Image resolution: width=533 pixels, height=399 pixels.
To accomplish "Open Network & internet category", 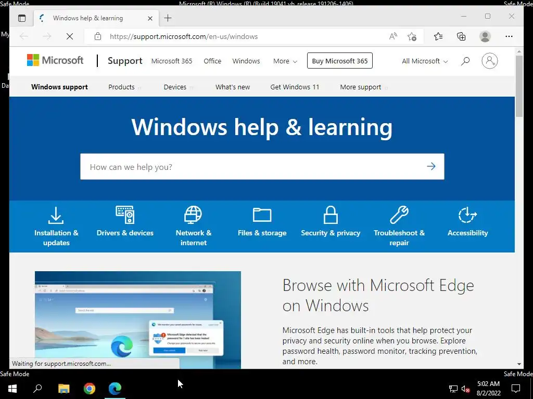I will [194, 227].
